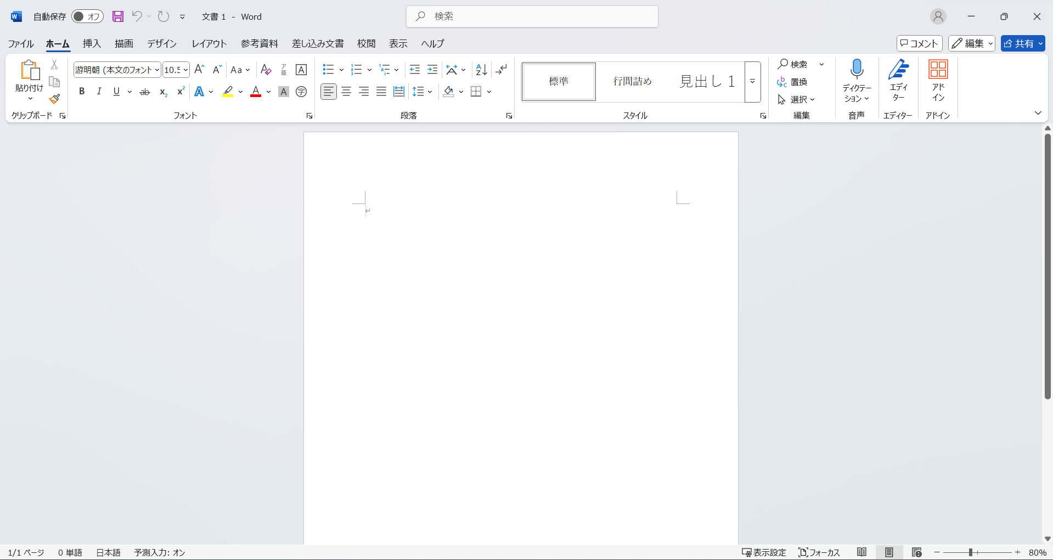Open the ファイル tab
This screenshot has width=1053, height=560.
click(x=21, y=43)
